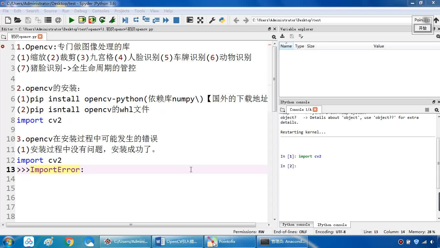The width and height of the screenshot is (440, 248).
Task: Open the PYTHONPATH manager Python icon
Action: point(222,20)
